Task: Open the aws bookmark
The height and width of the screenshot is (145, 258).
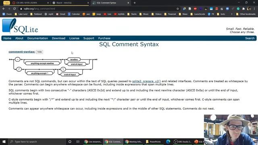Action: (86, 14)
